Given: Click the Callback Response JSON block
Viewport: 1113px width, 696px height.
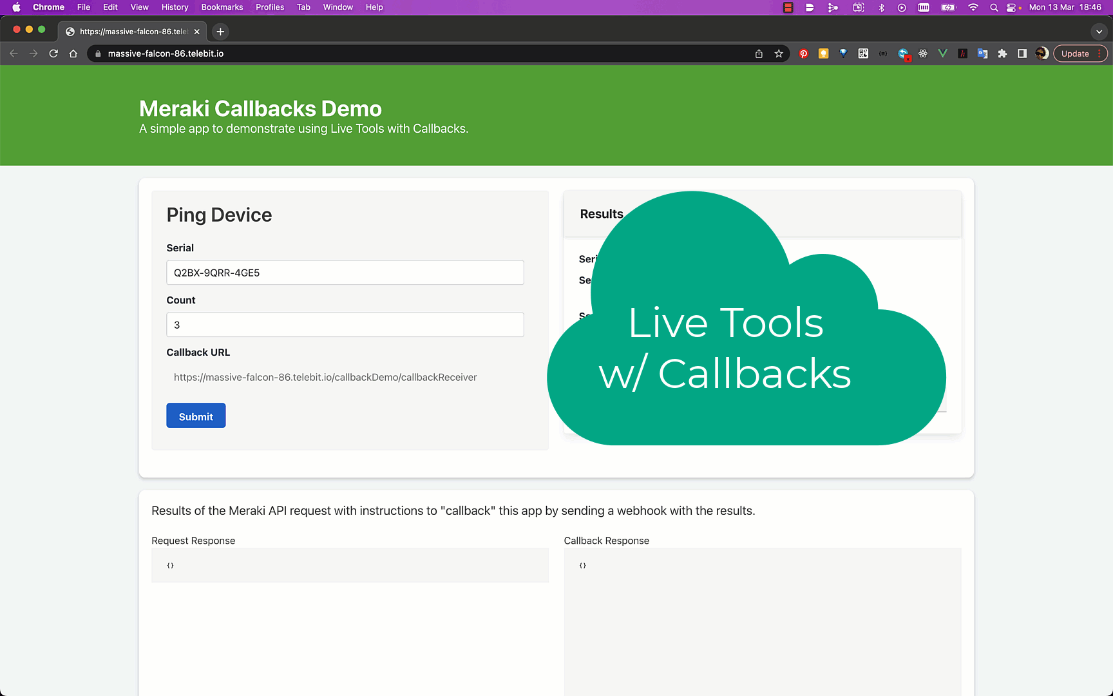Looking at the screenshot, I should (762, 622).
